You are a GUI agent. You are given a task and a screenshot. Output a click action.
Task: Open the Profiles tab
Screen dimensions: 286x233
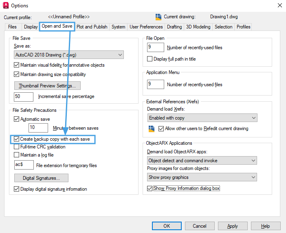pos(243,27)
